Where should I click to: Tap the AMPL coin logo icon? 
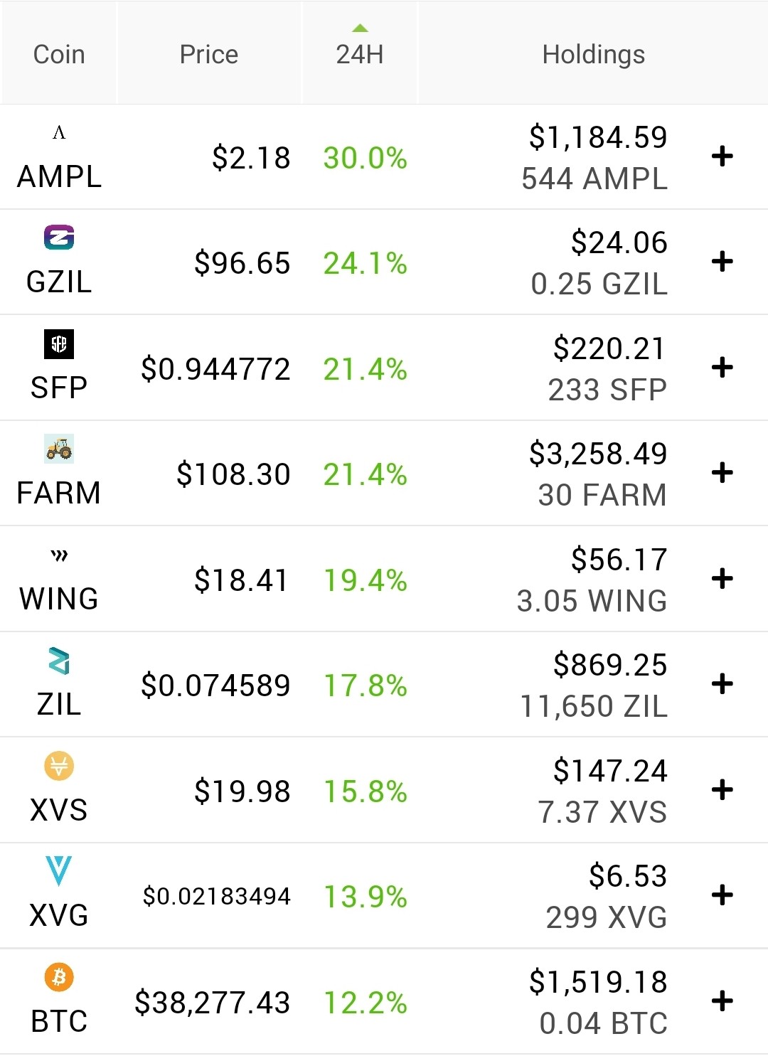point(59,132)
